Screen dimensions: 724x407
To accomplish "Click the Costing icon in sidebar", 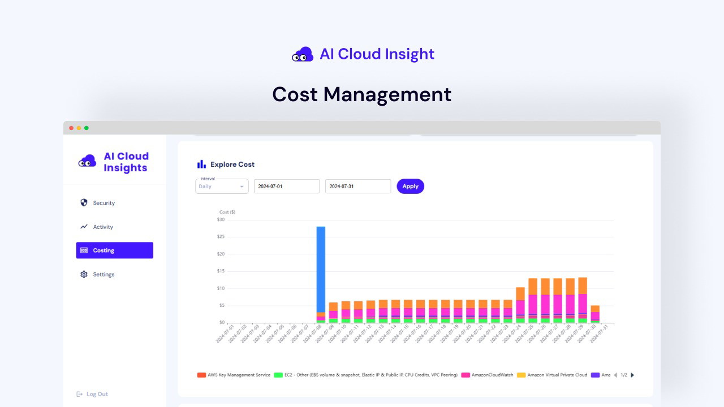I will [84, 250].
